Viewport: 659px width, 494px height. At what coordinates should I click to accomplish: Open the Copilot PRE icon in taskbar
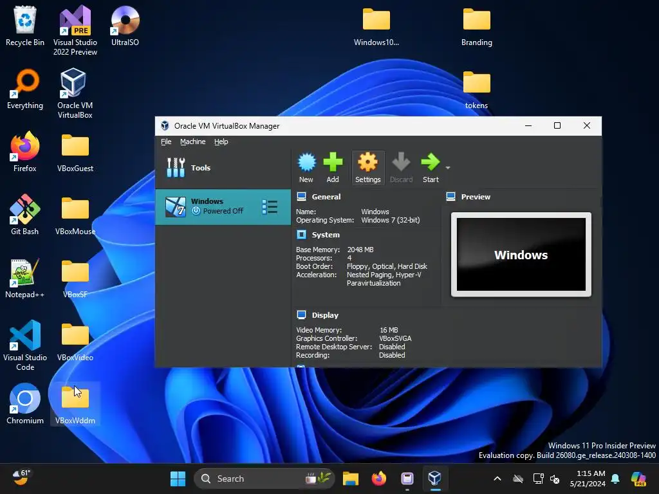(638, 479)
